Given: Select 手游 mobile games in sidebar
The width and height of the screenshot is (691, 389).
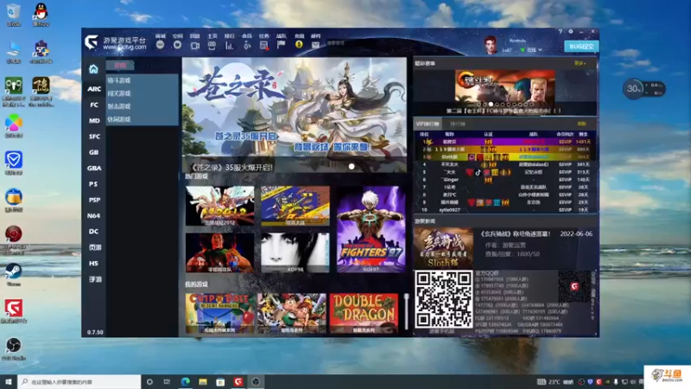Looking at the screenshot, I should point(95,279).
